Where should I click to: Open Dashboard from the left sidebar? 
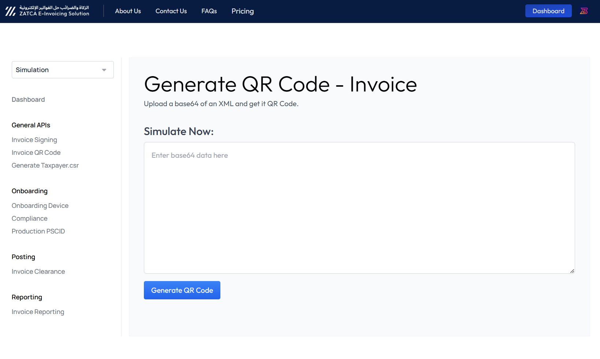pos(28,99)
